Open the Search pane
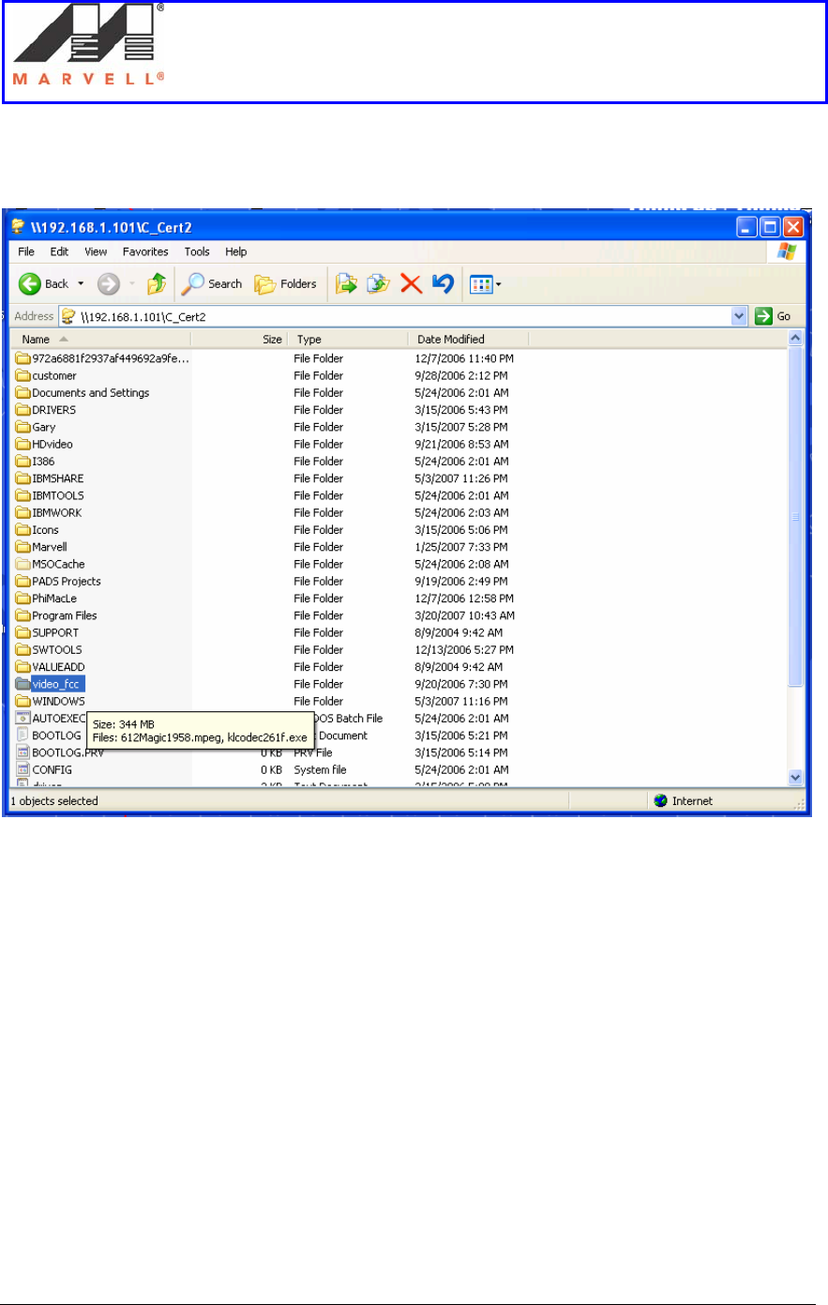The height and width of the screenshot is (1305, 828). pyautogui.click(x=213, y=284)
